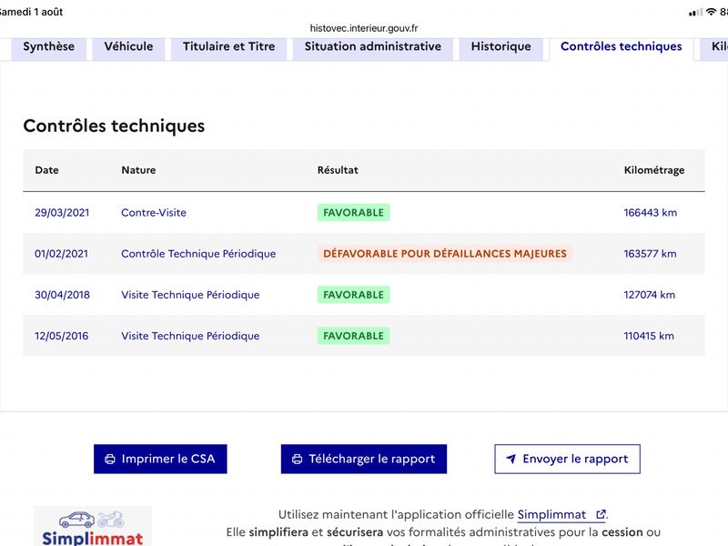728x546 pixels.
Task: Click Visite Technique Périodique in the 12/05/2016 row
Action: 190,336
